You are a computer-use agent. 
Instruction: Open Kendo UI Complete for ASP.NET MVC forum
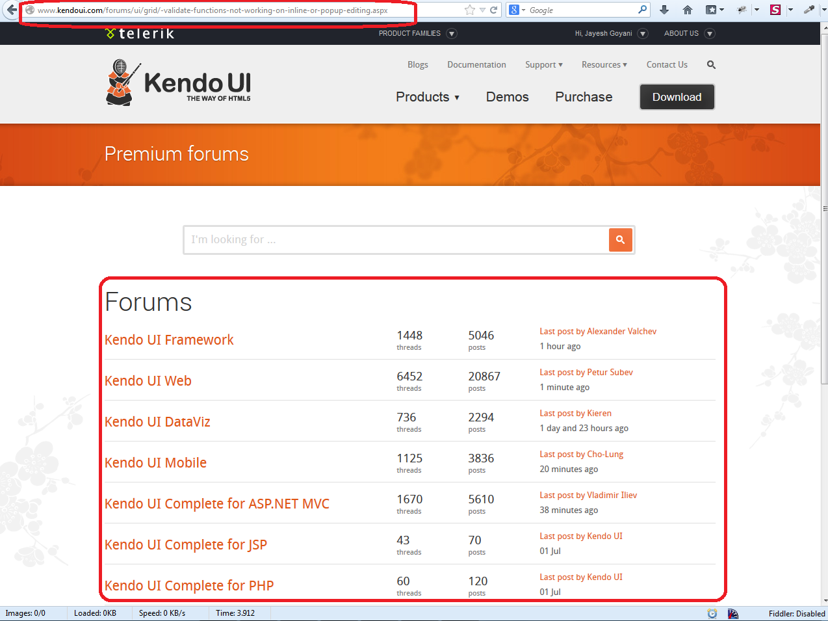click(217, 503)
